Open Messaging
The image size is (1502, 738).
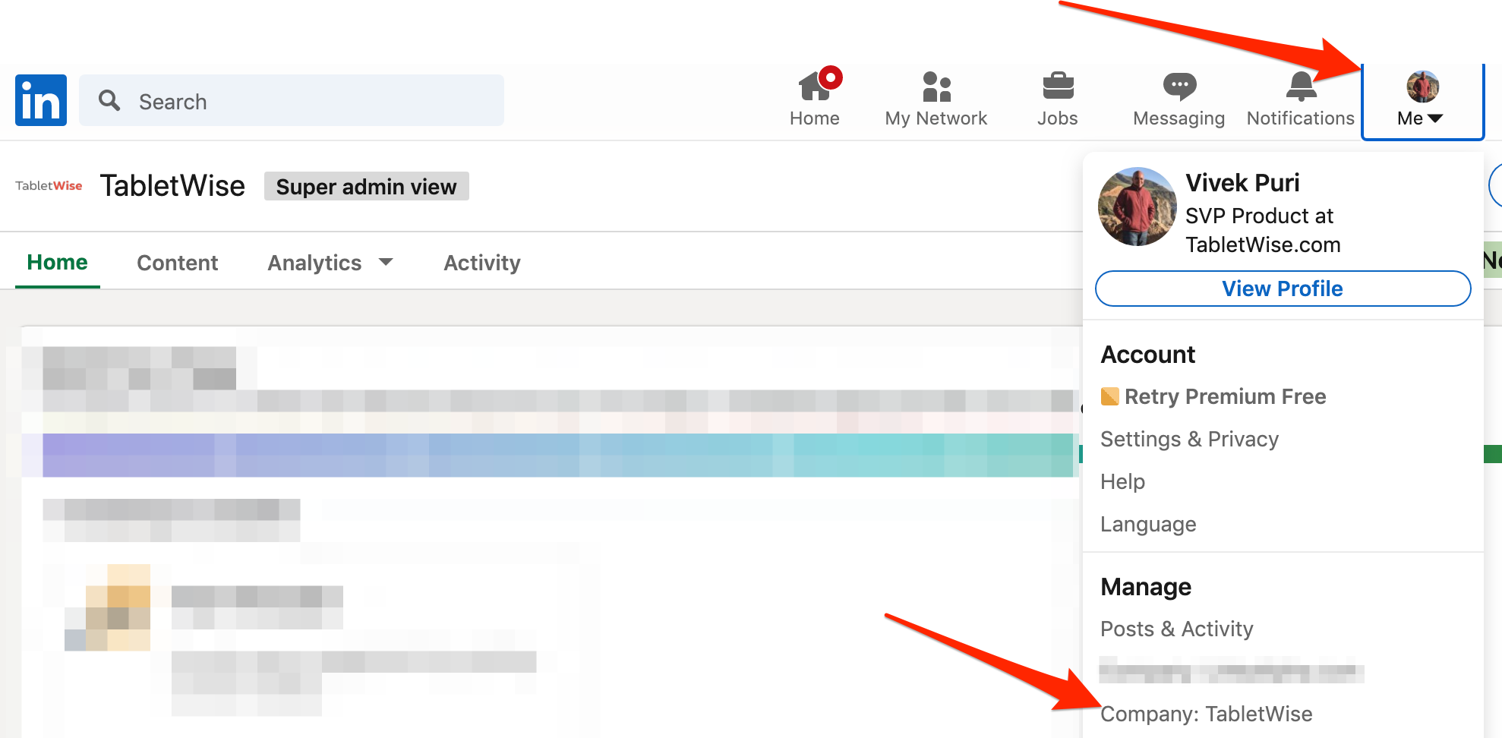coord(1179,99)
